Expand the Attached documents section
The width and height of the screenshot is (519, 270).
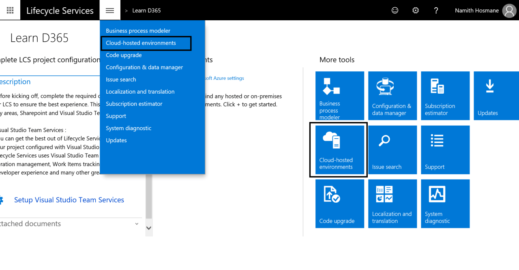click(x=137, y=223)
